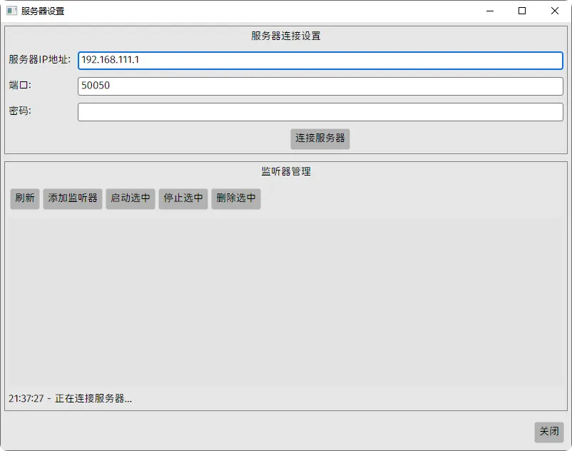572x451 pixels.
Task: Click the 服务器连接设置 section heading
Action: (x=285, y=36)
